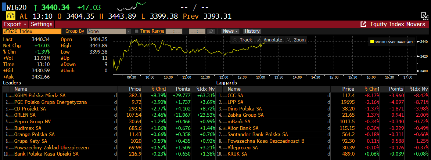This screenshot has width=431, height=160.
Task: Select KGHM Polska Miedz SA row
Action: [109, 95]
